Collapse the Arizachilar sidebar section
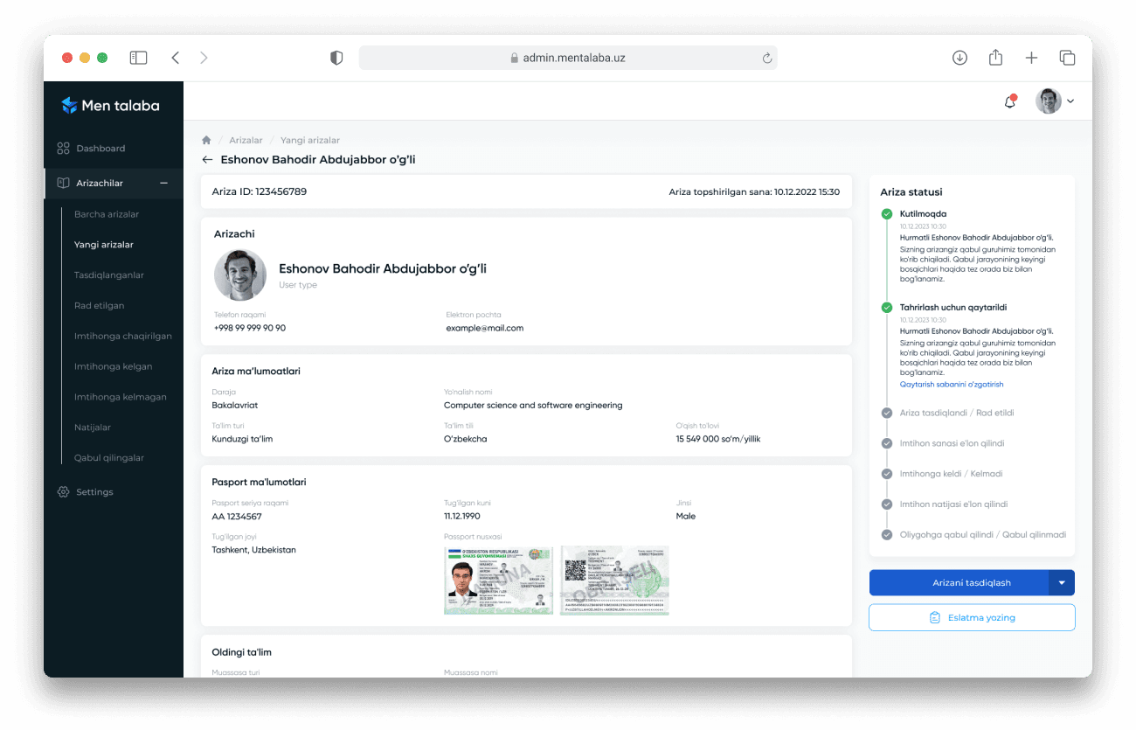This screenshot has height=730, width=1136. [x=163, y=184]
